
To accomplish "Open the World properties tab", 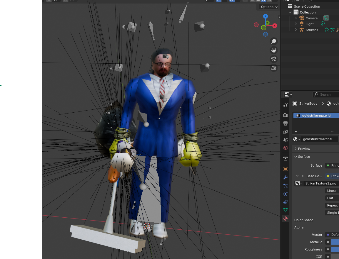I will click(x=285, y=148).
